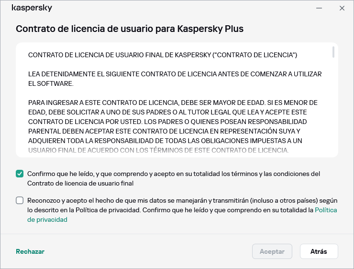Click the blank footer area between Rechazar and Aceptar
This screenshot has width=354, height=269.
coord(144,251)
